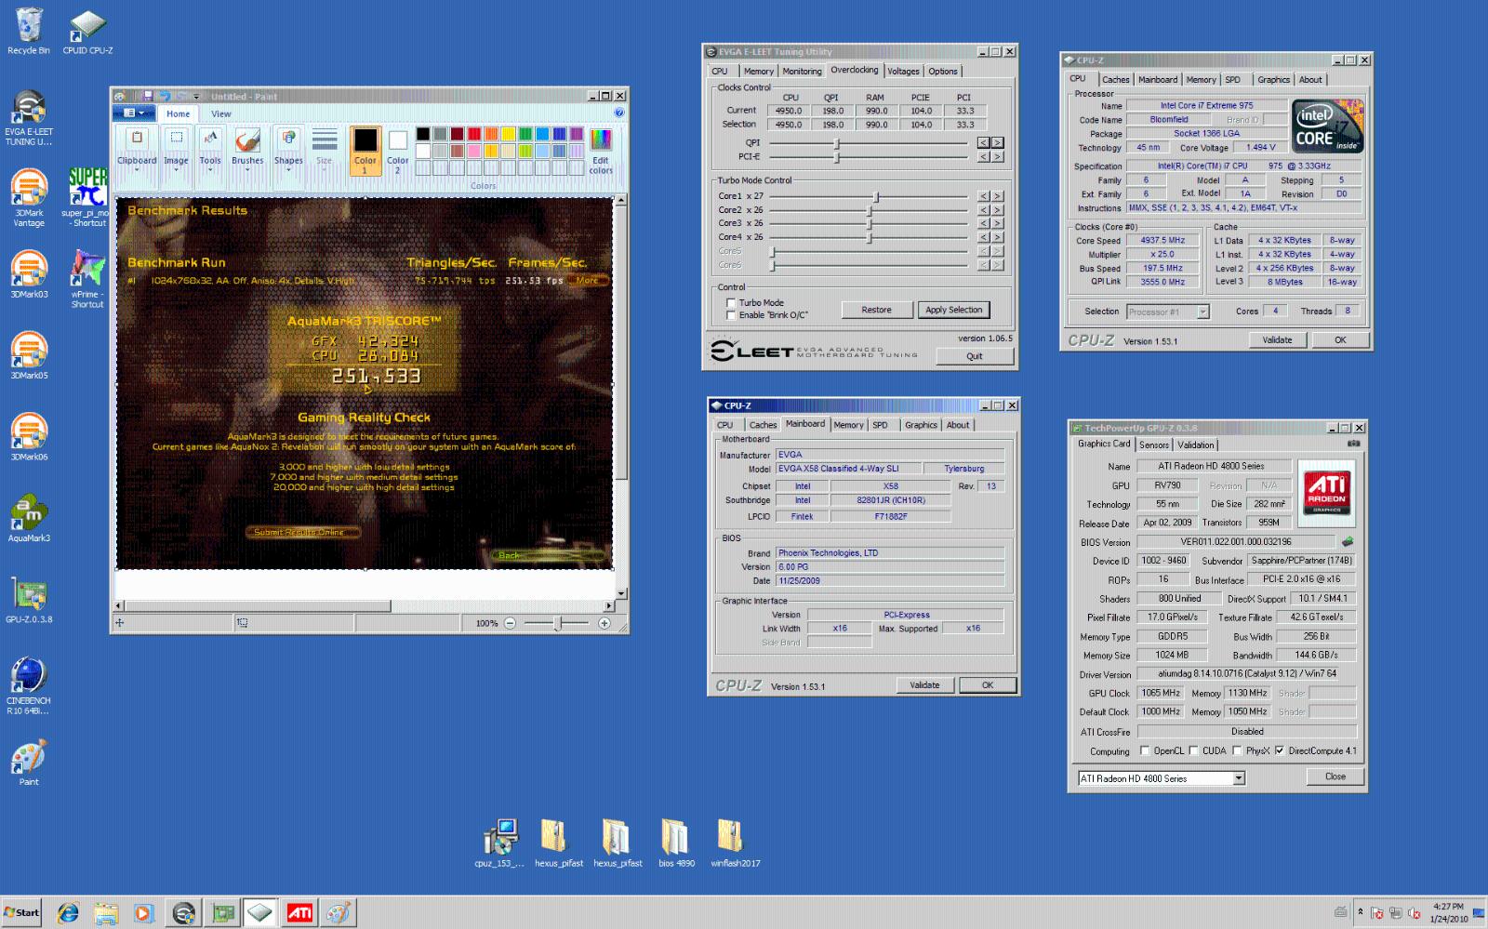Click Restore button in E-LEET

(x=876, y=310)
